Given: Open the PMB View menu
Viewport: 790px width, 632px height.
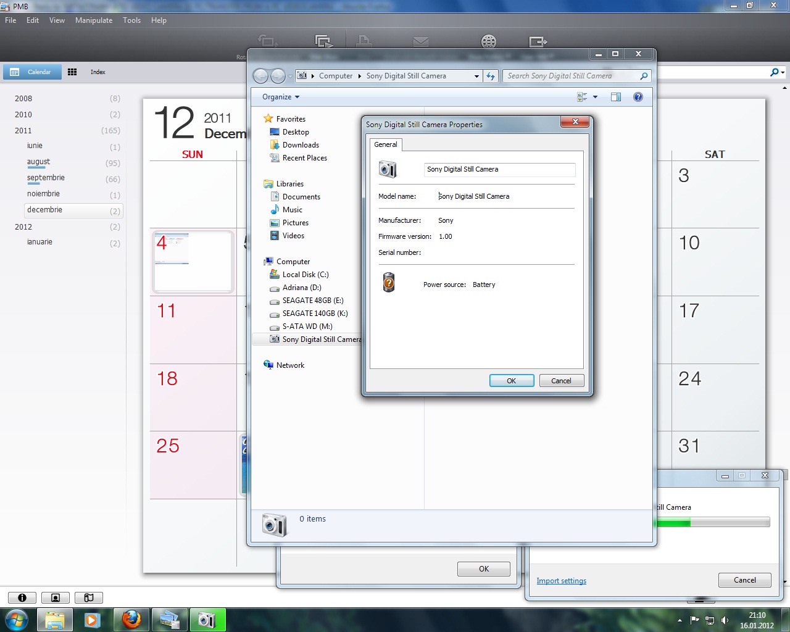Looking at the screenshot, I should coord(57,20).
